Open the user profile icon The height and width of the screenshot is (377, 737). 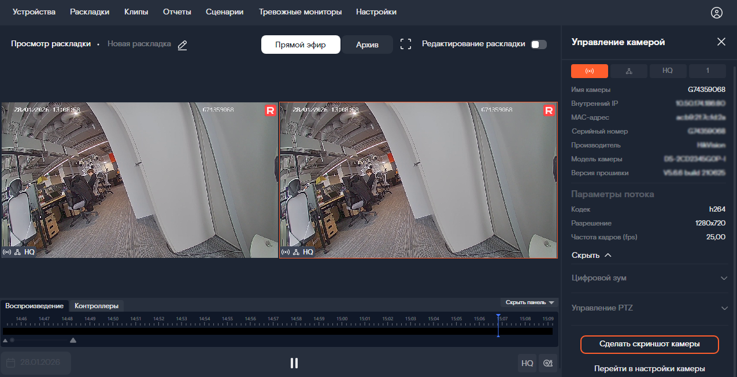click(x=717, y=13)
